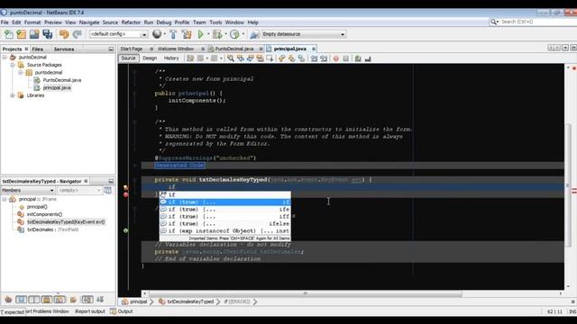Click the search magnifier icon at top right
577x324 pixels.
click(493, 22)
